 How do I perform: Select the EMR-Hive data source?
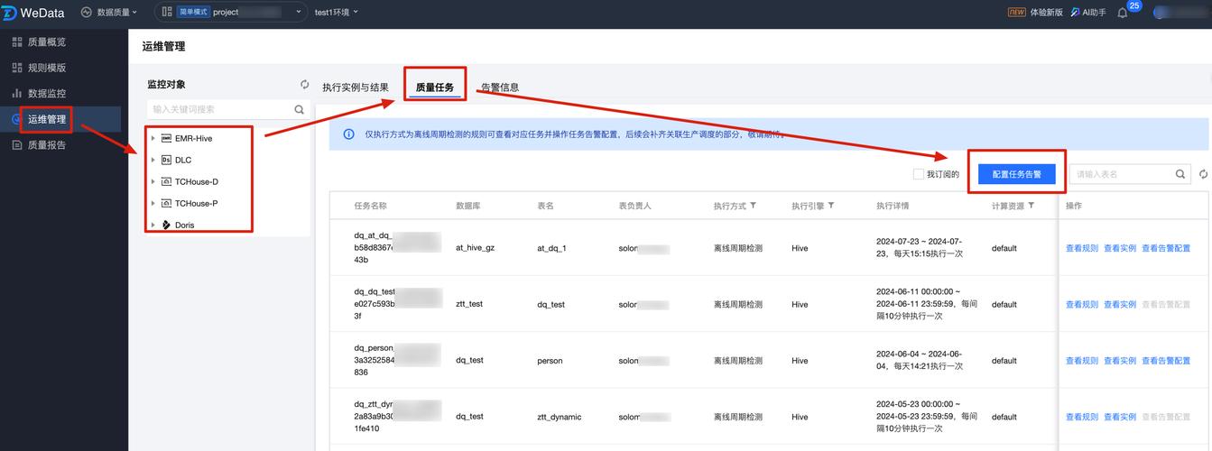pos(193,139)
